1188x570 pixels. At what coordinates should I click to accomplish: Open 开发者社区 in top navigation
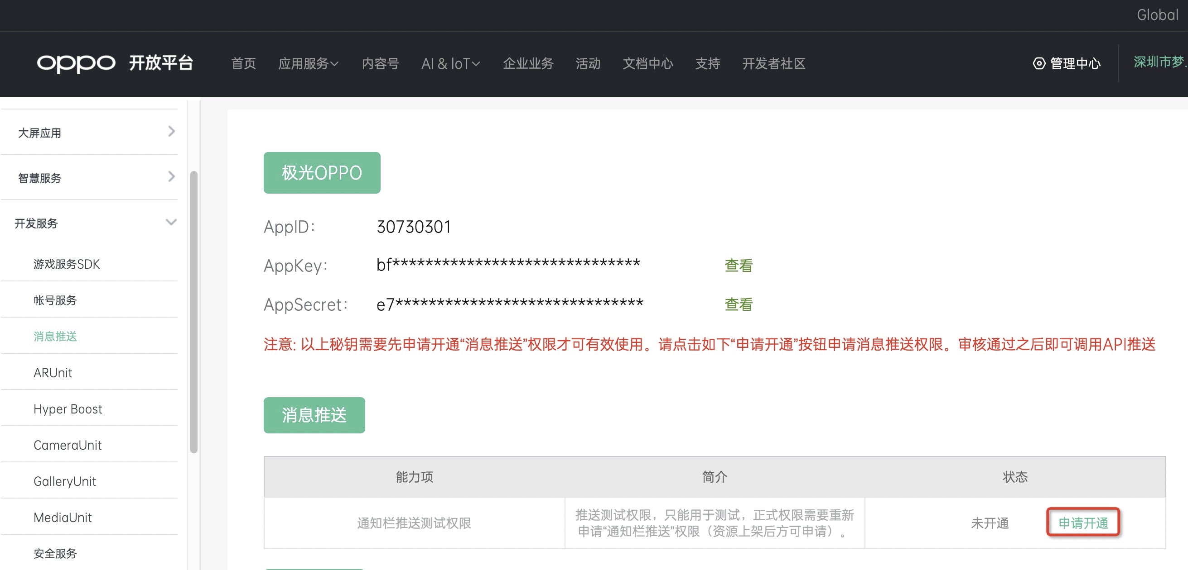(774, 63)
